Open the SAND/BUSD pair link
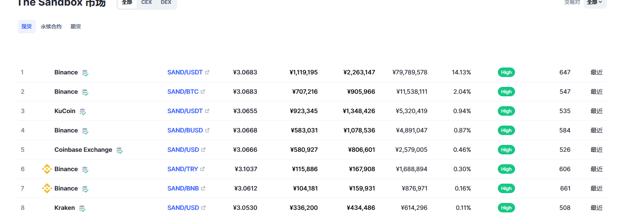Screen dimensions: 626x215 coord(185,130)
